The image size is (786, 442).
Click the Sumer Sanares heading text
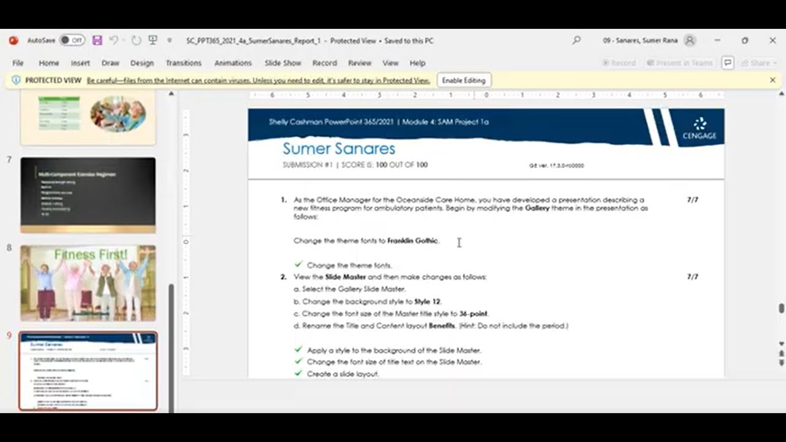[x=339, y=149]
